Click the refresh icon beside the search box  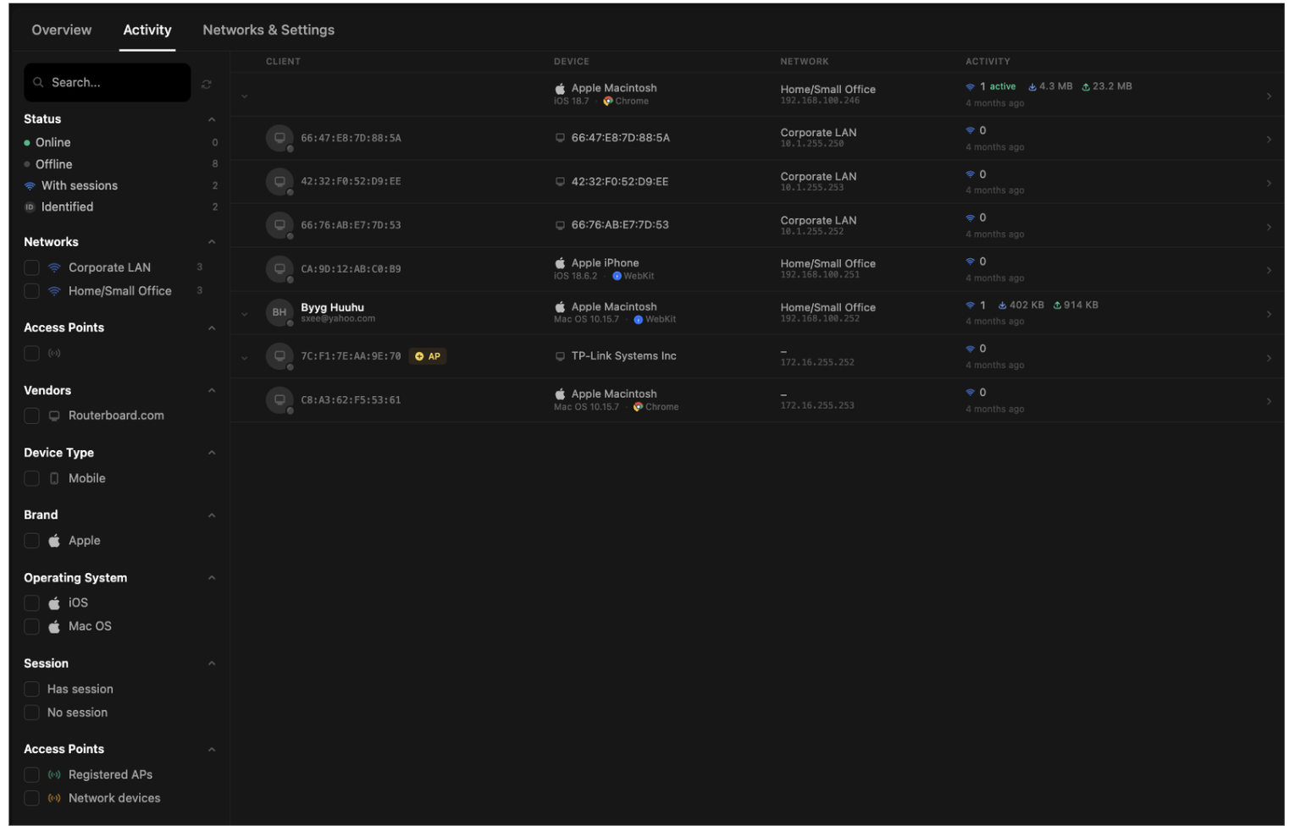[207, 84]
